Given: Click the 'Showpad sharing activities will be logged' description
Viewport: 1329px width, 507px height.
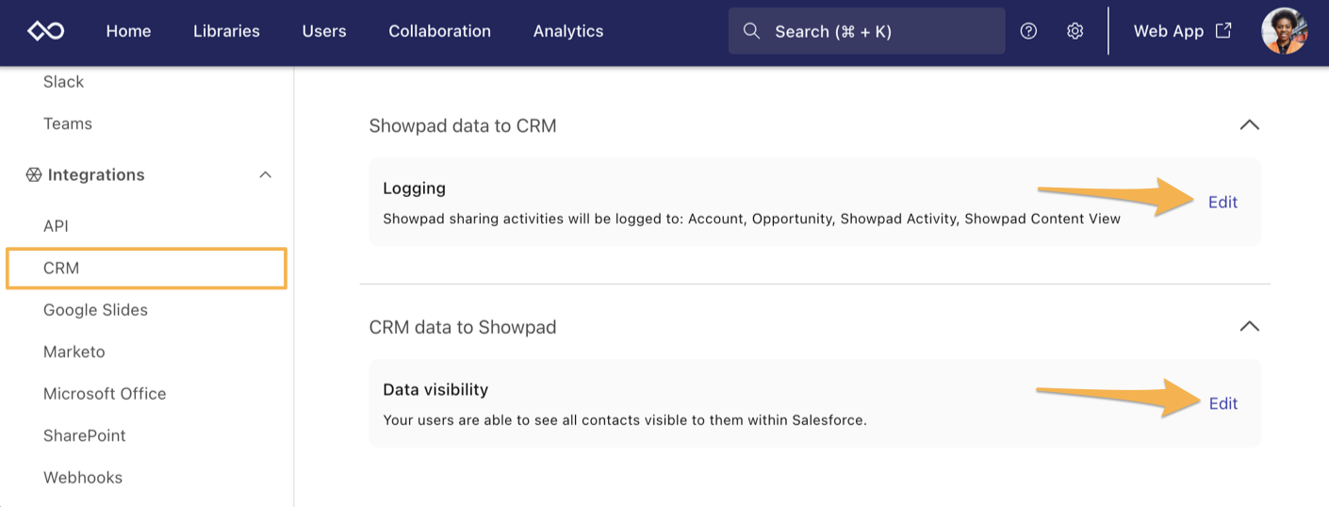Looking at the screenshot, I should coord(751,219).
